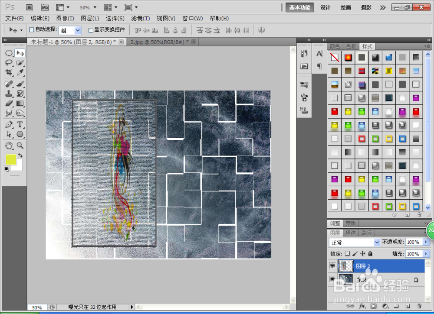
Task: Open the 正常 blend mode dropdown
Action: point(354,243)
